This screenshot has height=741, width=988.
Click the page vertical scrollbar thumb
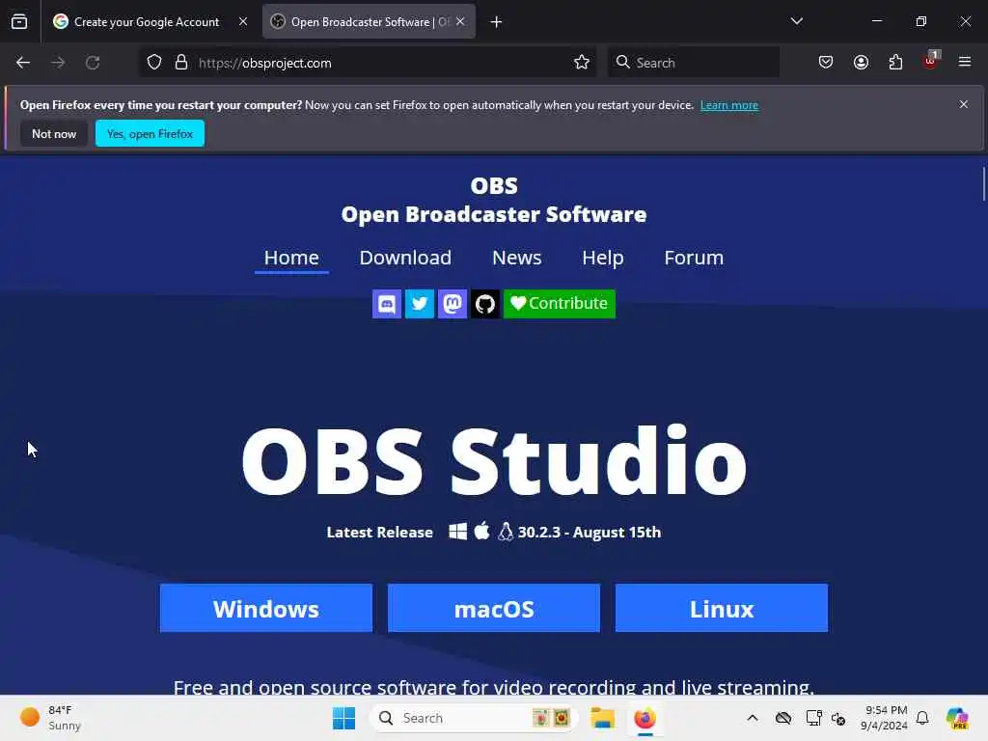[x=983, y=184]
